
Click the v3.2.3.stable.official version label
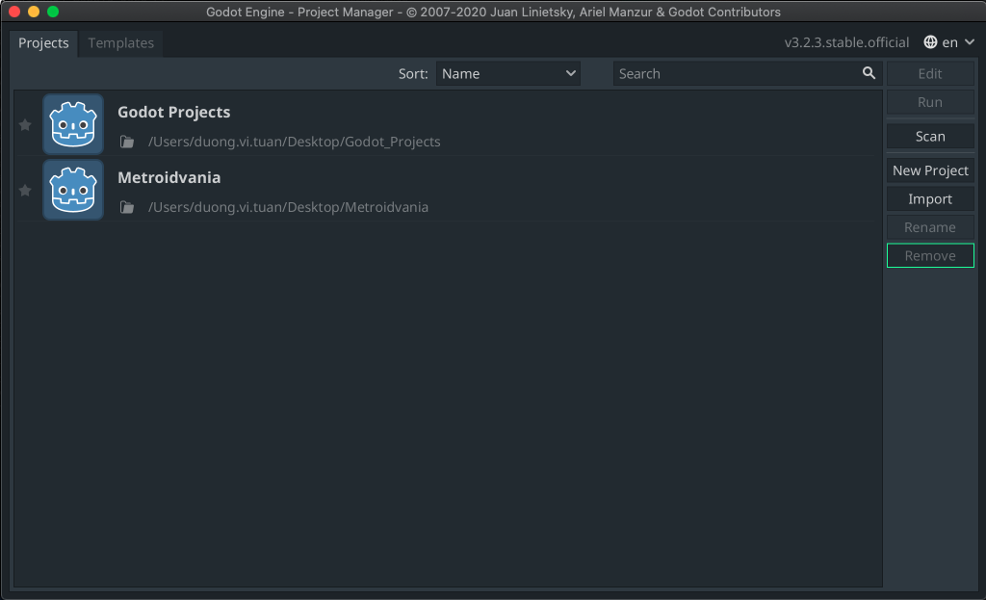[846, 42]
